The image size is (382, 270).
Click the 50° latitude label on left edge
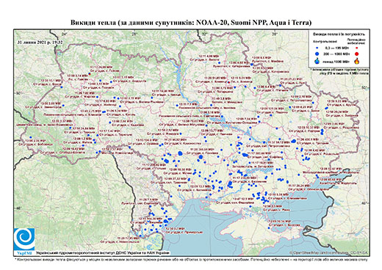[18, 93]
